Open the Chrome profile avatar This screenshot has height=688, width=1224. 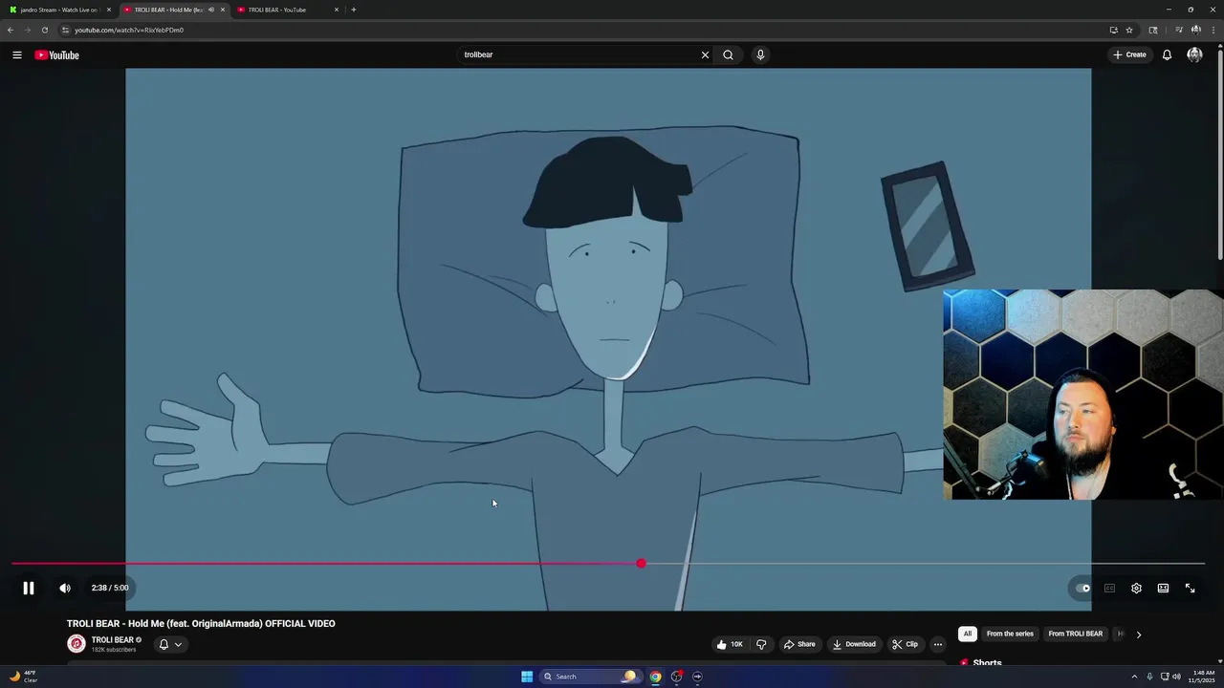pos(1195,30)
